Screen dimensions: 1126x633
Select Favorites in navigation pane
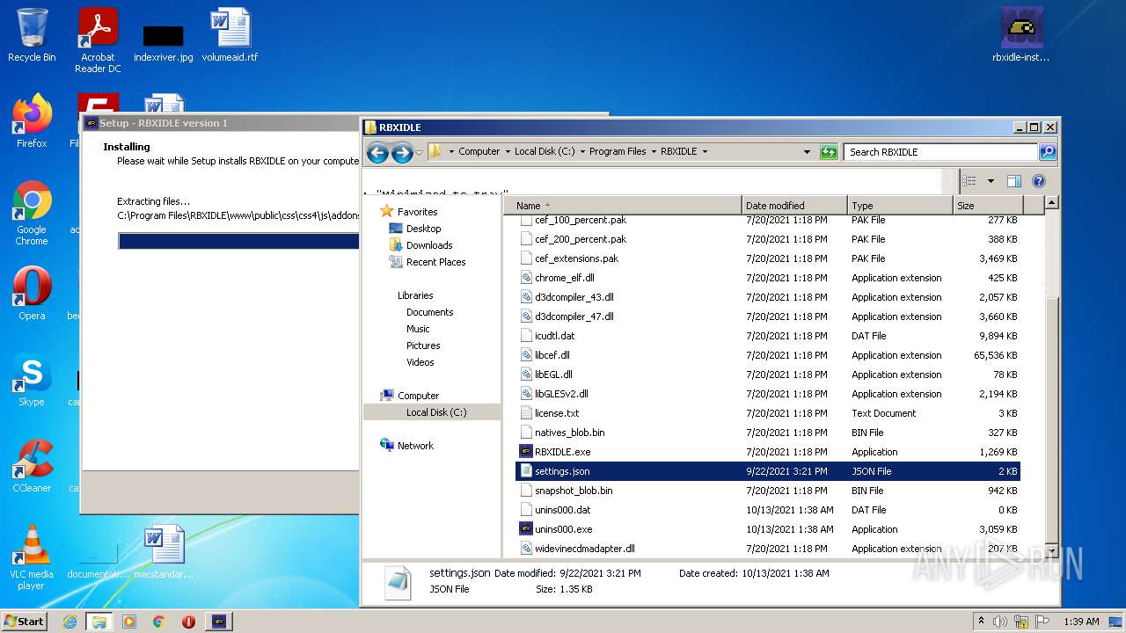click(417, 212)
